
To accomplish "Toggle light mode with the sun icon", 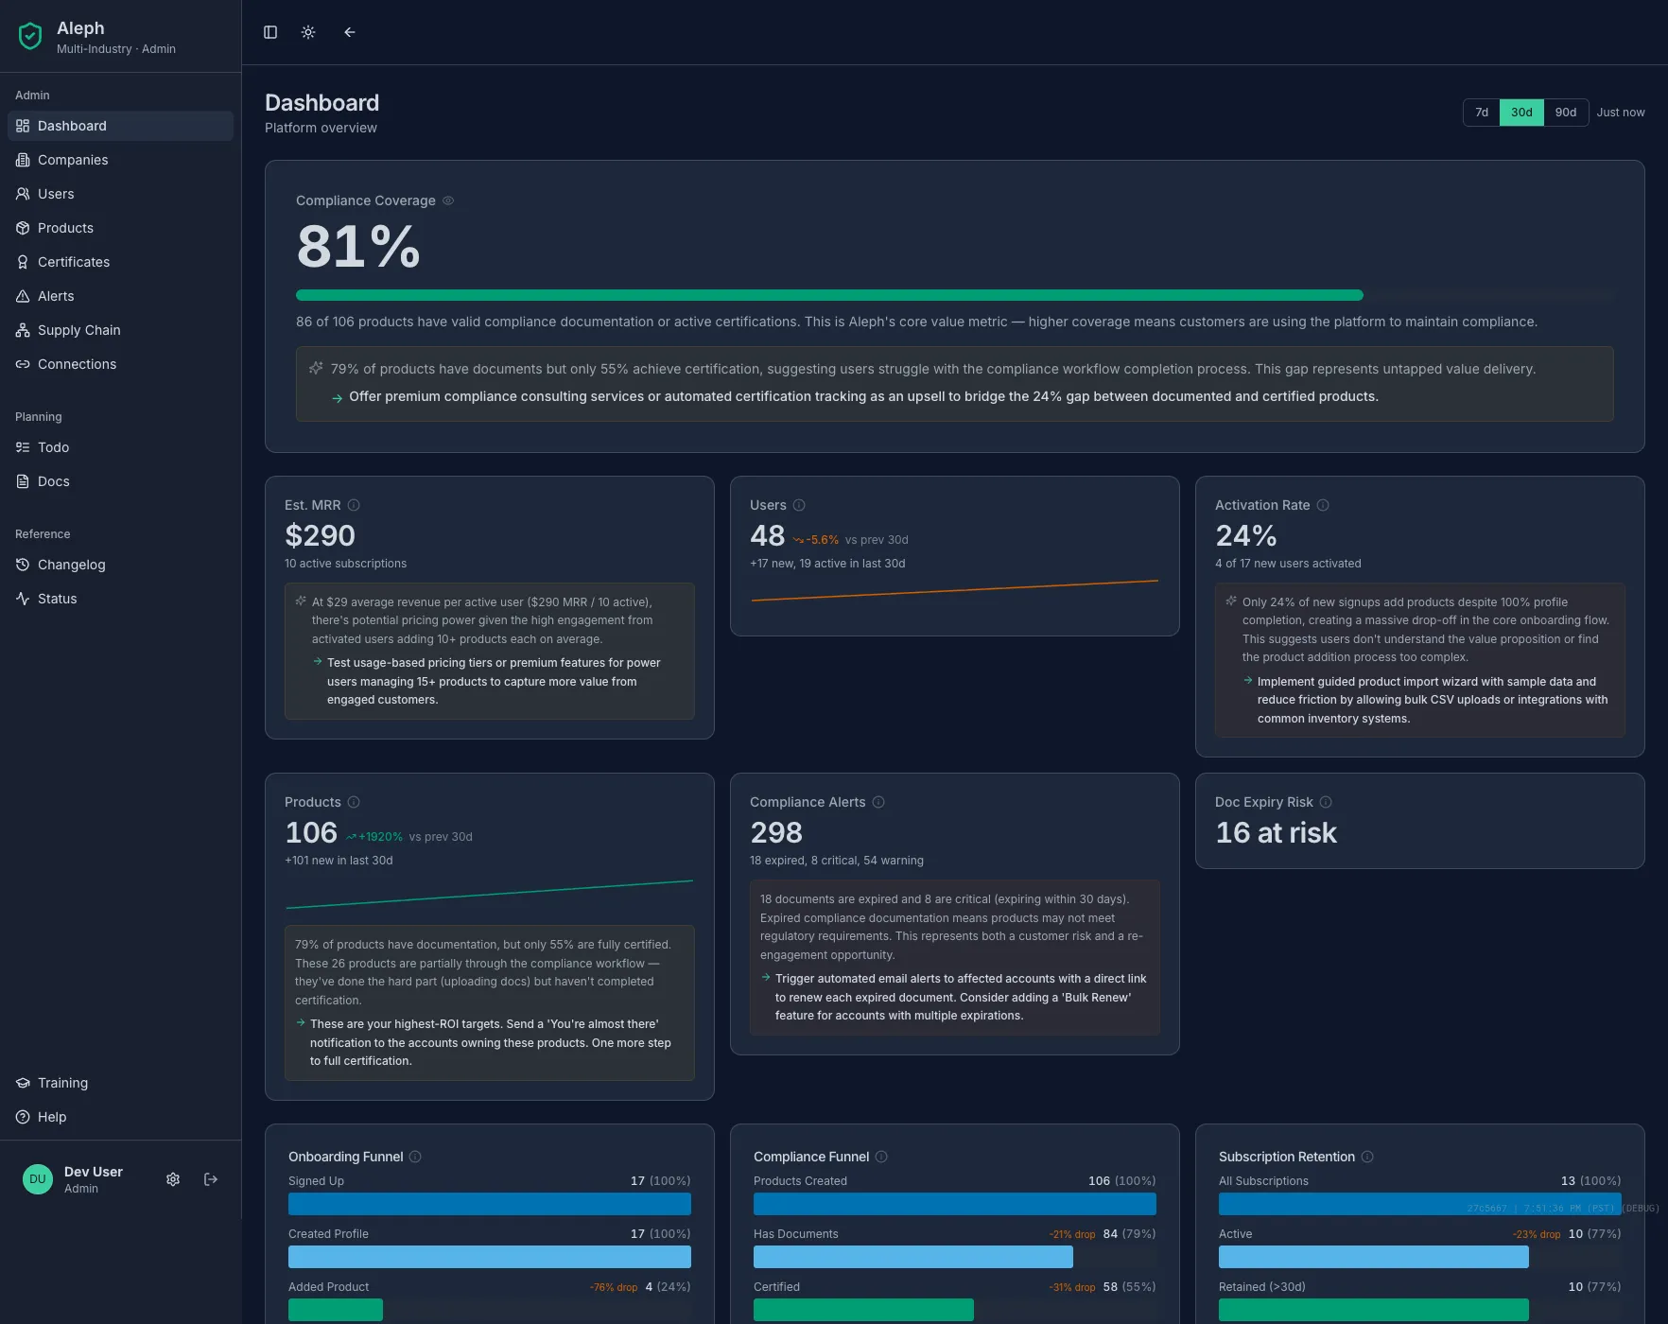I will [308, 32].
